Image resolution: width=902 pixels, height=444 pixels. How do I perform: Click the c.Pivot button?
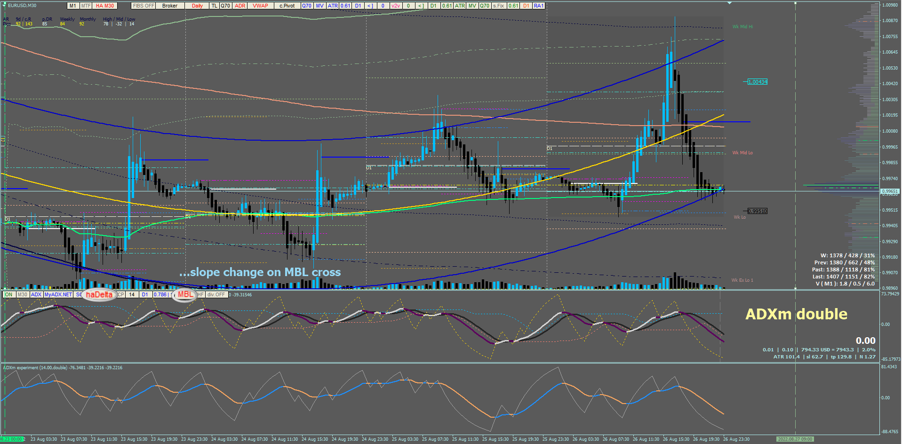click(287, 6)
